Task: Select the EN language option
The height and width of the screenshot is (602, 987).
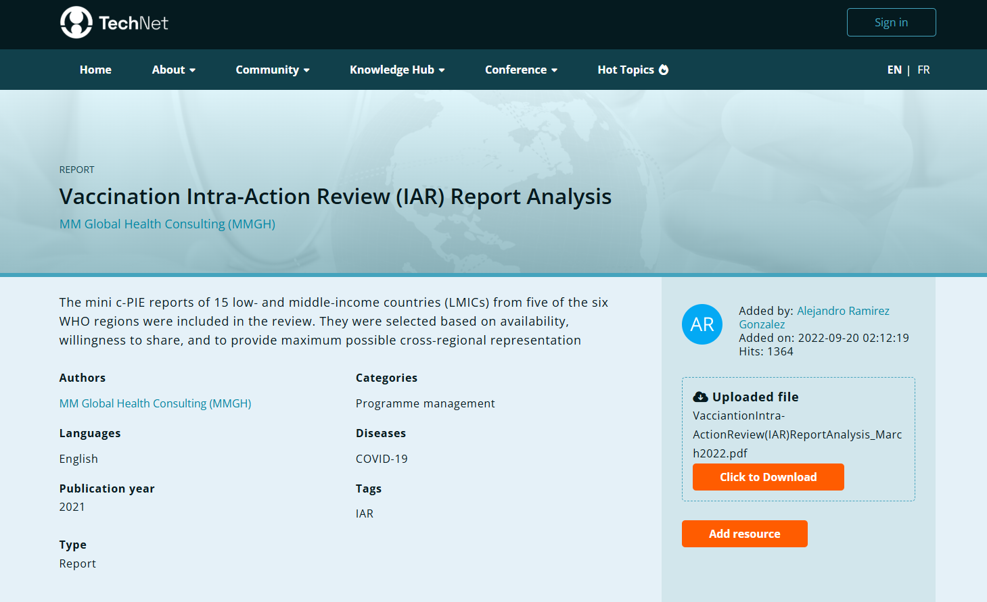Action: [x=894, y=70]
